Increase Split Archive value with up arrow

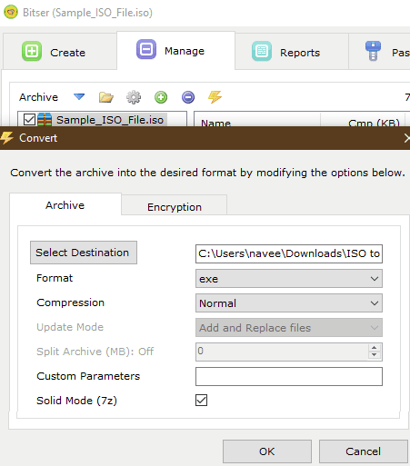[x=375, y=348]
